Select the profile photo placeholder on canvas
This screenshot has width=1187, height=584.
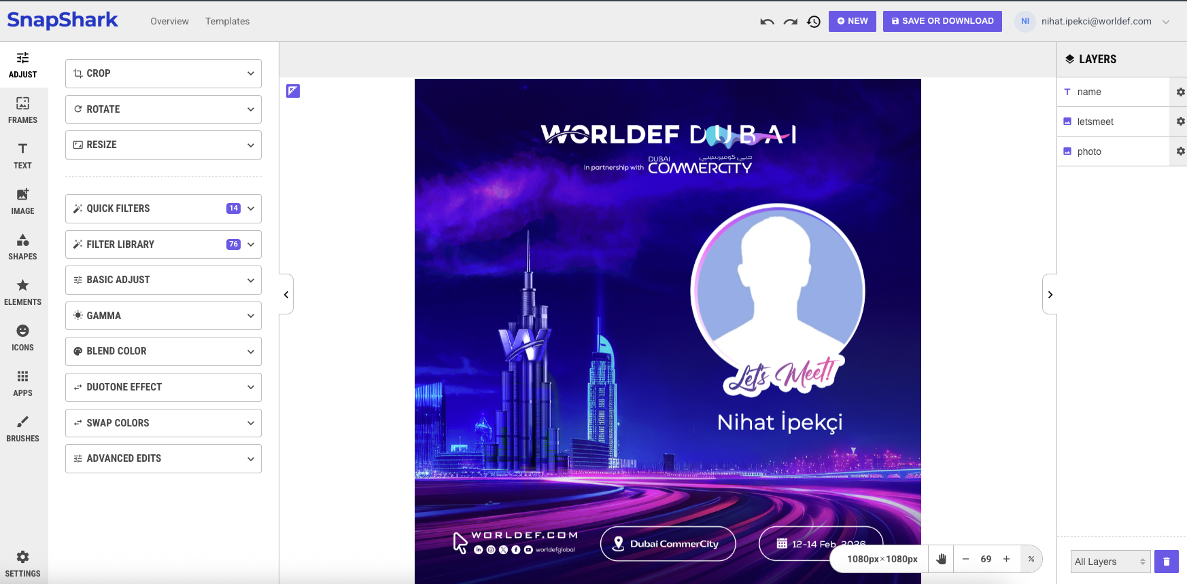778,291
